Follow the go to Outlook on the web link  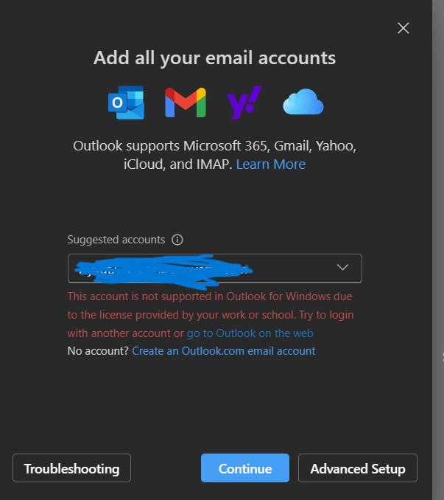250,333
